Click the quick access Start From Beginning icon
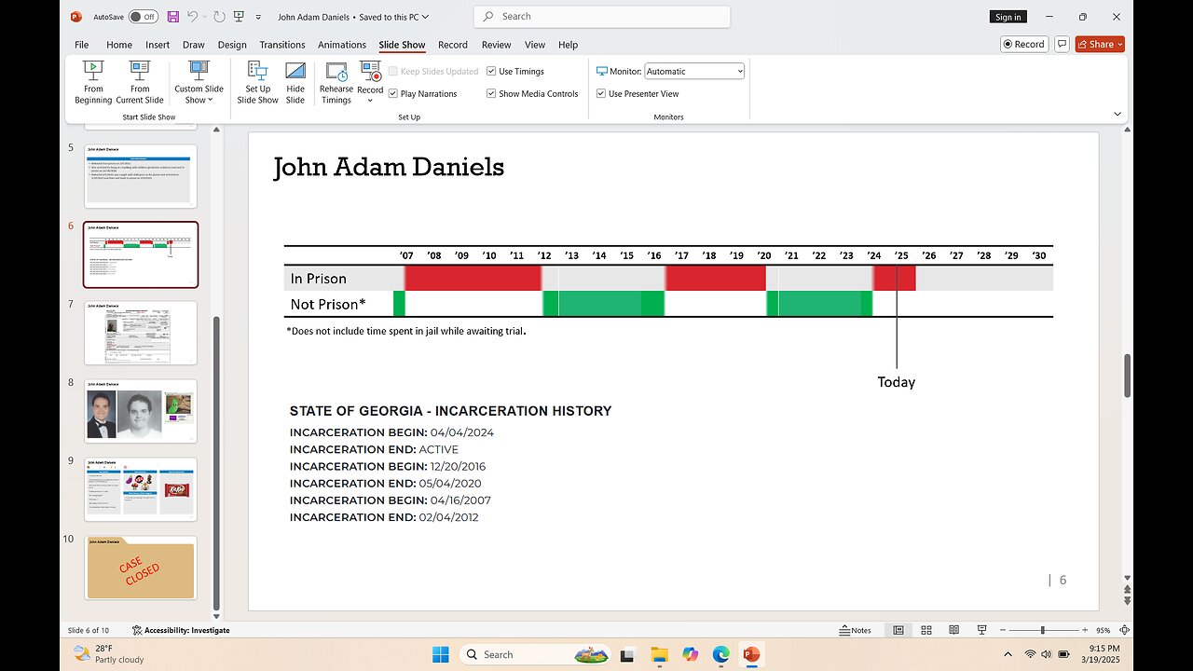The image size is (1193, 671). point(240,17)
